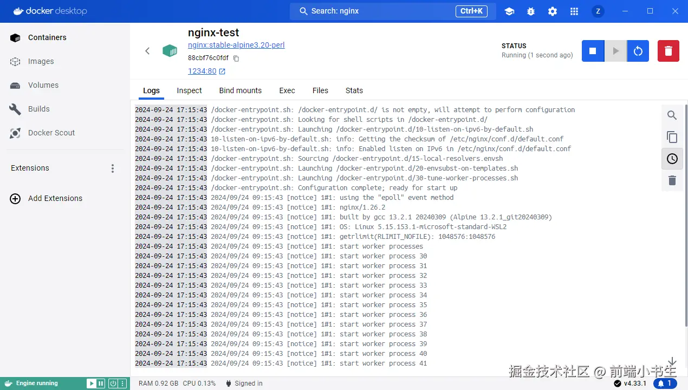Open the Containers sidebar section
This screenshot has height=390, width=688.
tap(65, 37)
